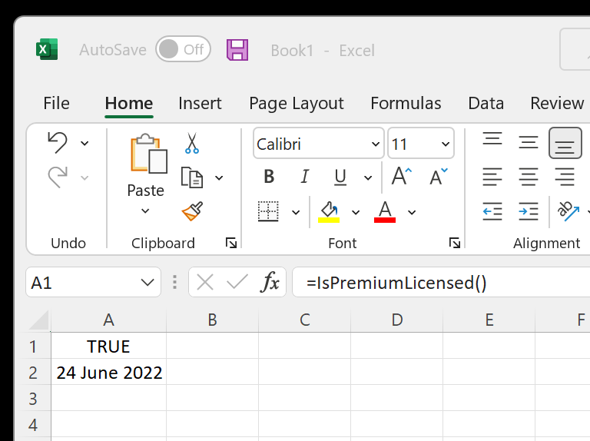The height and width of the screenshot is (441, 590).
Task: Open the Copy options dropdown arrow
Action: pos(219,177)
